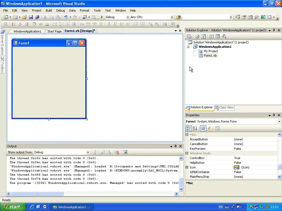Open the Toolbox side panel tab
This screenshot has height=211, width=282.
click(2, 65)
